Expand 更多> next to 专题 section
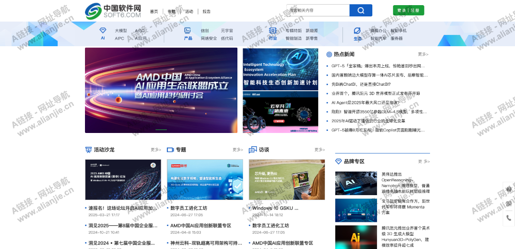The width and height of the screenshot is (515, 249). click(x=238, y=150)
